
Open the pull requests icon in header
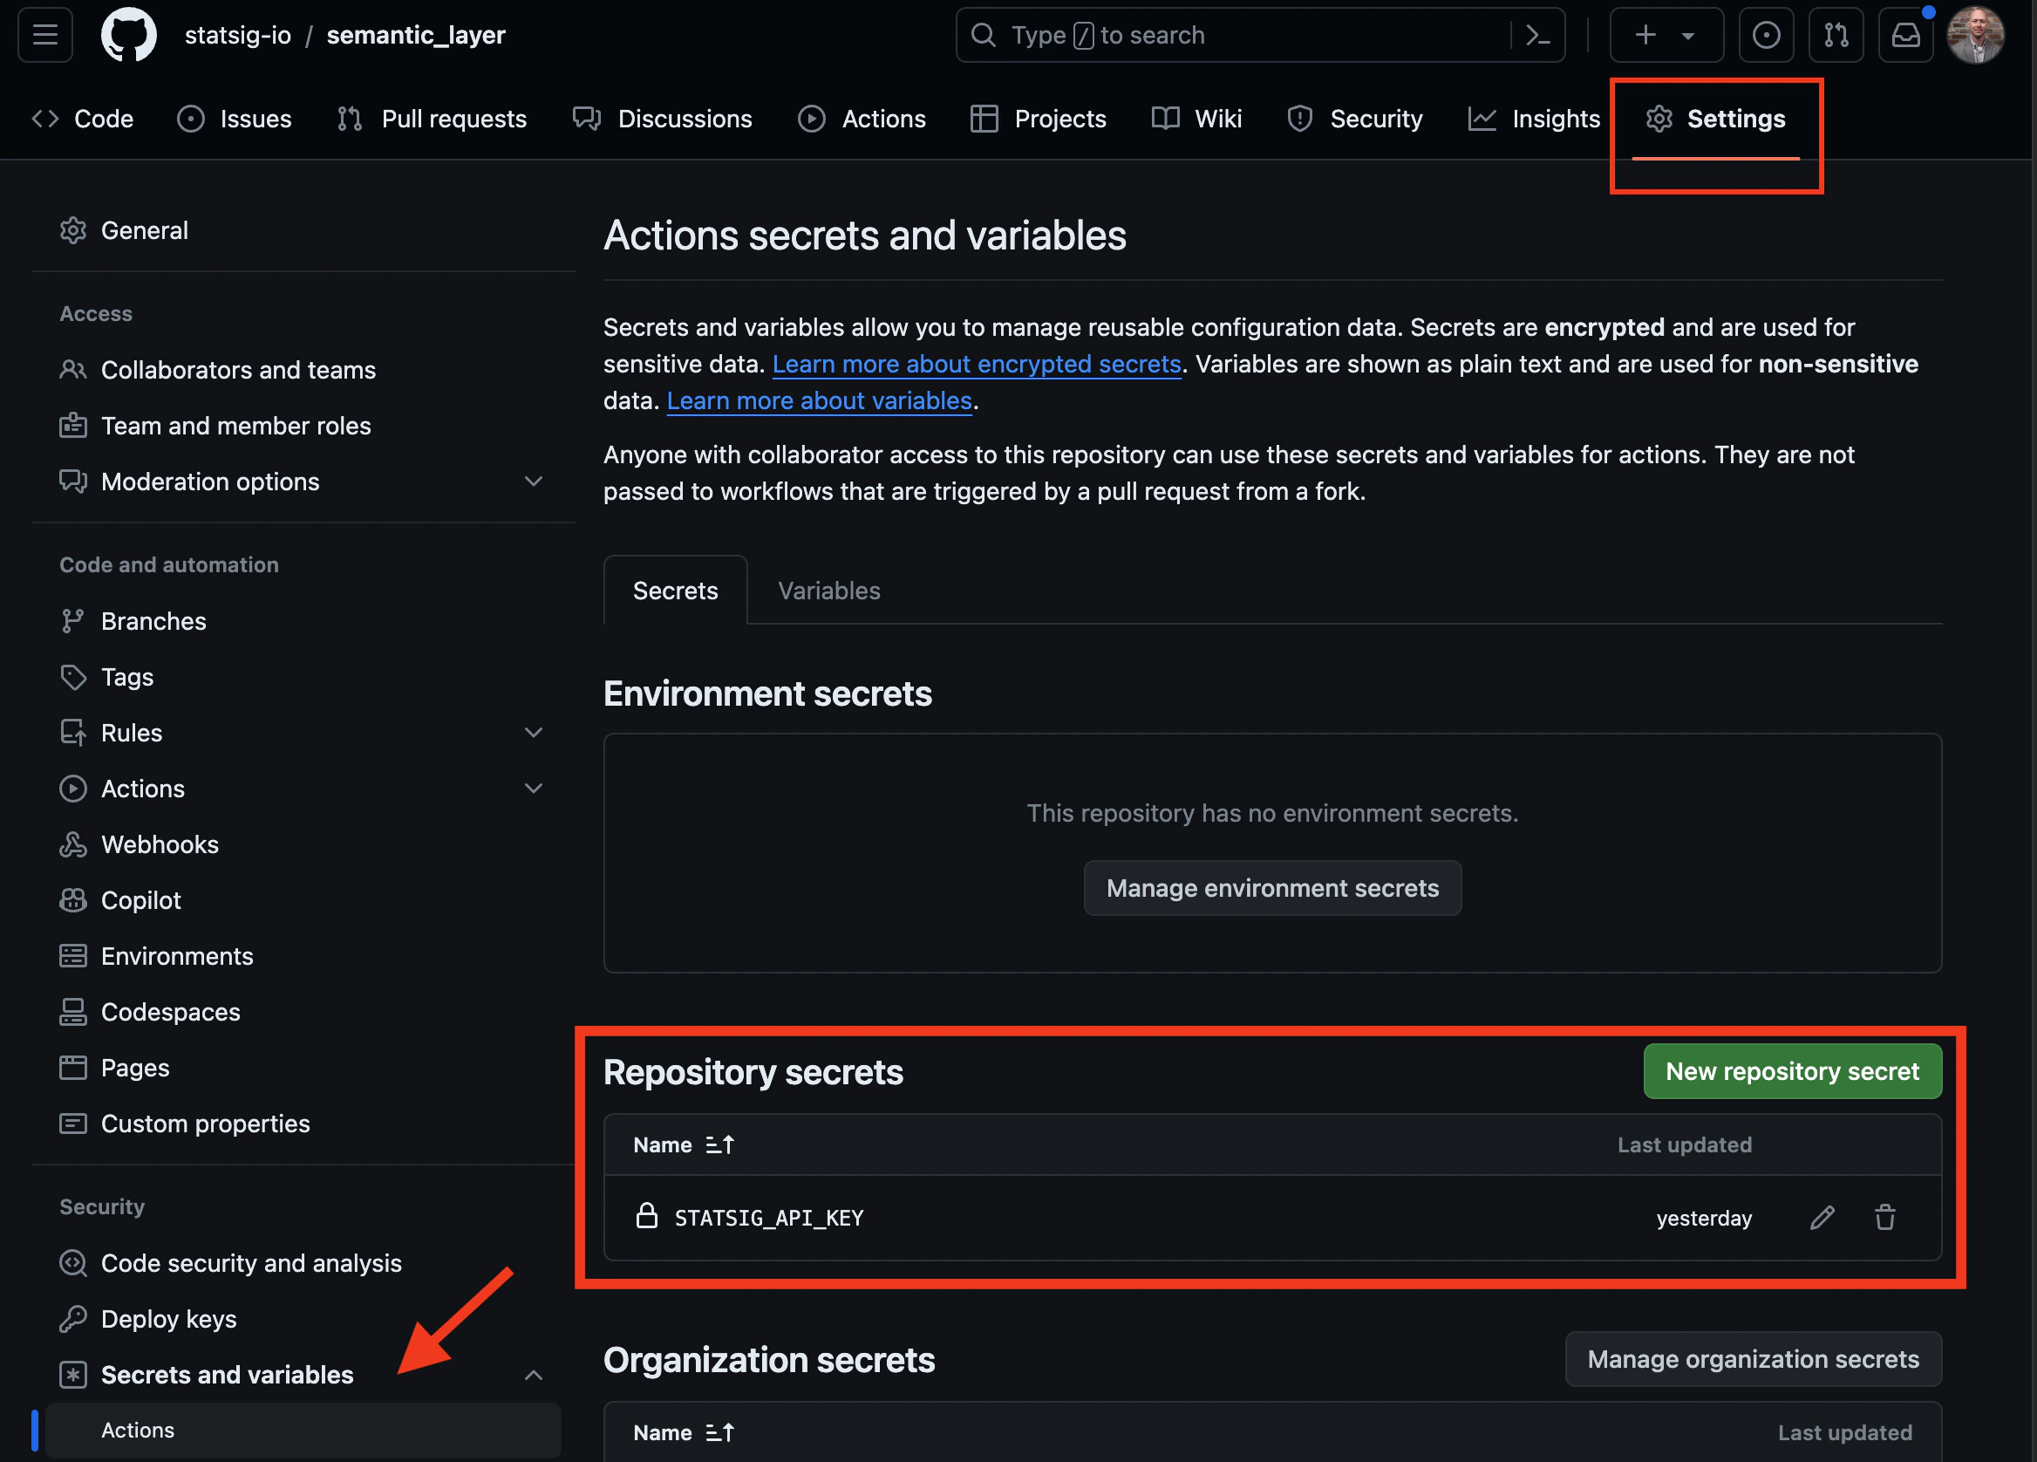pos(1836,35)
